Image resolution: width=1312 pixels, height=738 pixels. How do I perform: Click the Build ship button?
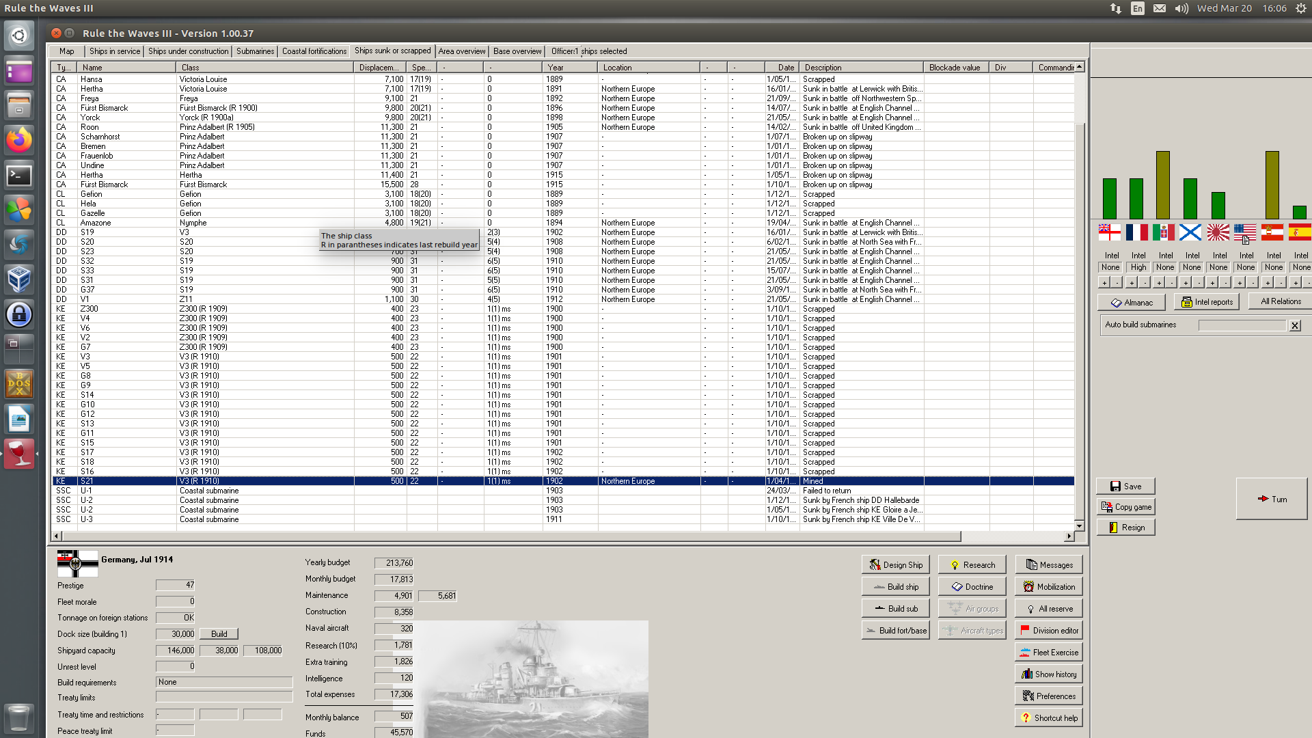coord(895,587)
